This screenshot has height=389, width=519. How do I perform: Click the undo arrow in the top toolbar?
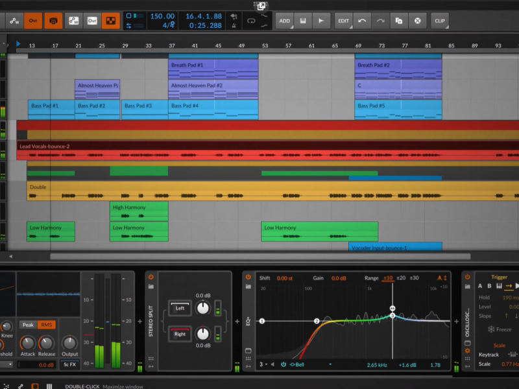click(362, 21)
